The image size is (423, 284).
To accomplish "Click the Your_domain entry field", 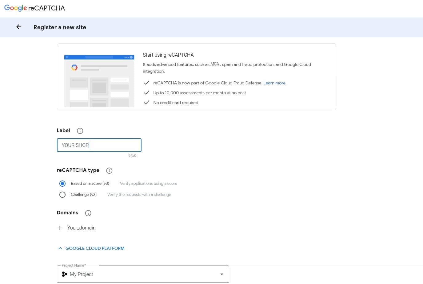I will [x=81, y=228].
